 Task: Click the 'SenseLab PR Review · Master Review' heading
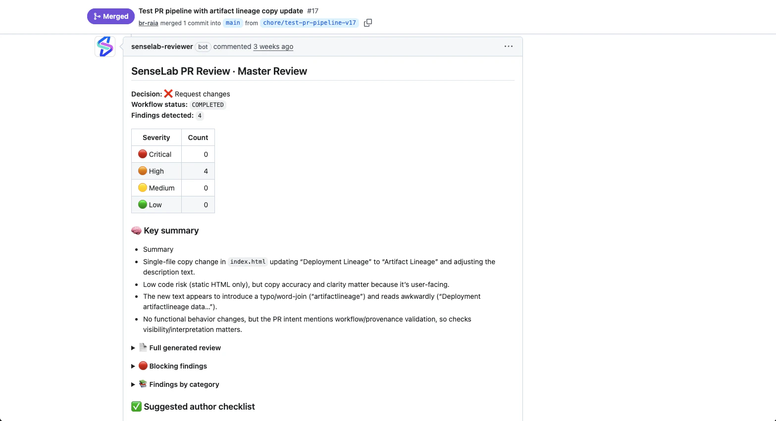point(219,71)
